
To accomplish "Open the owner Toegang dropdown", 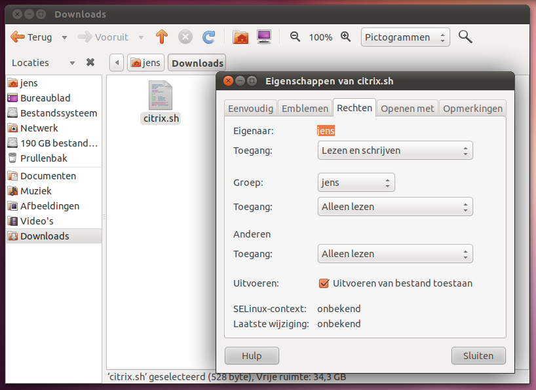I will (394, 151).
